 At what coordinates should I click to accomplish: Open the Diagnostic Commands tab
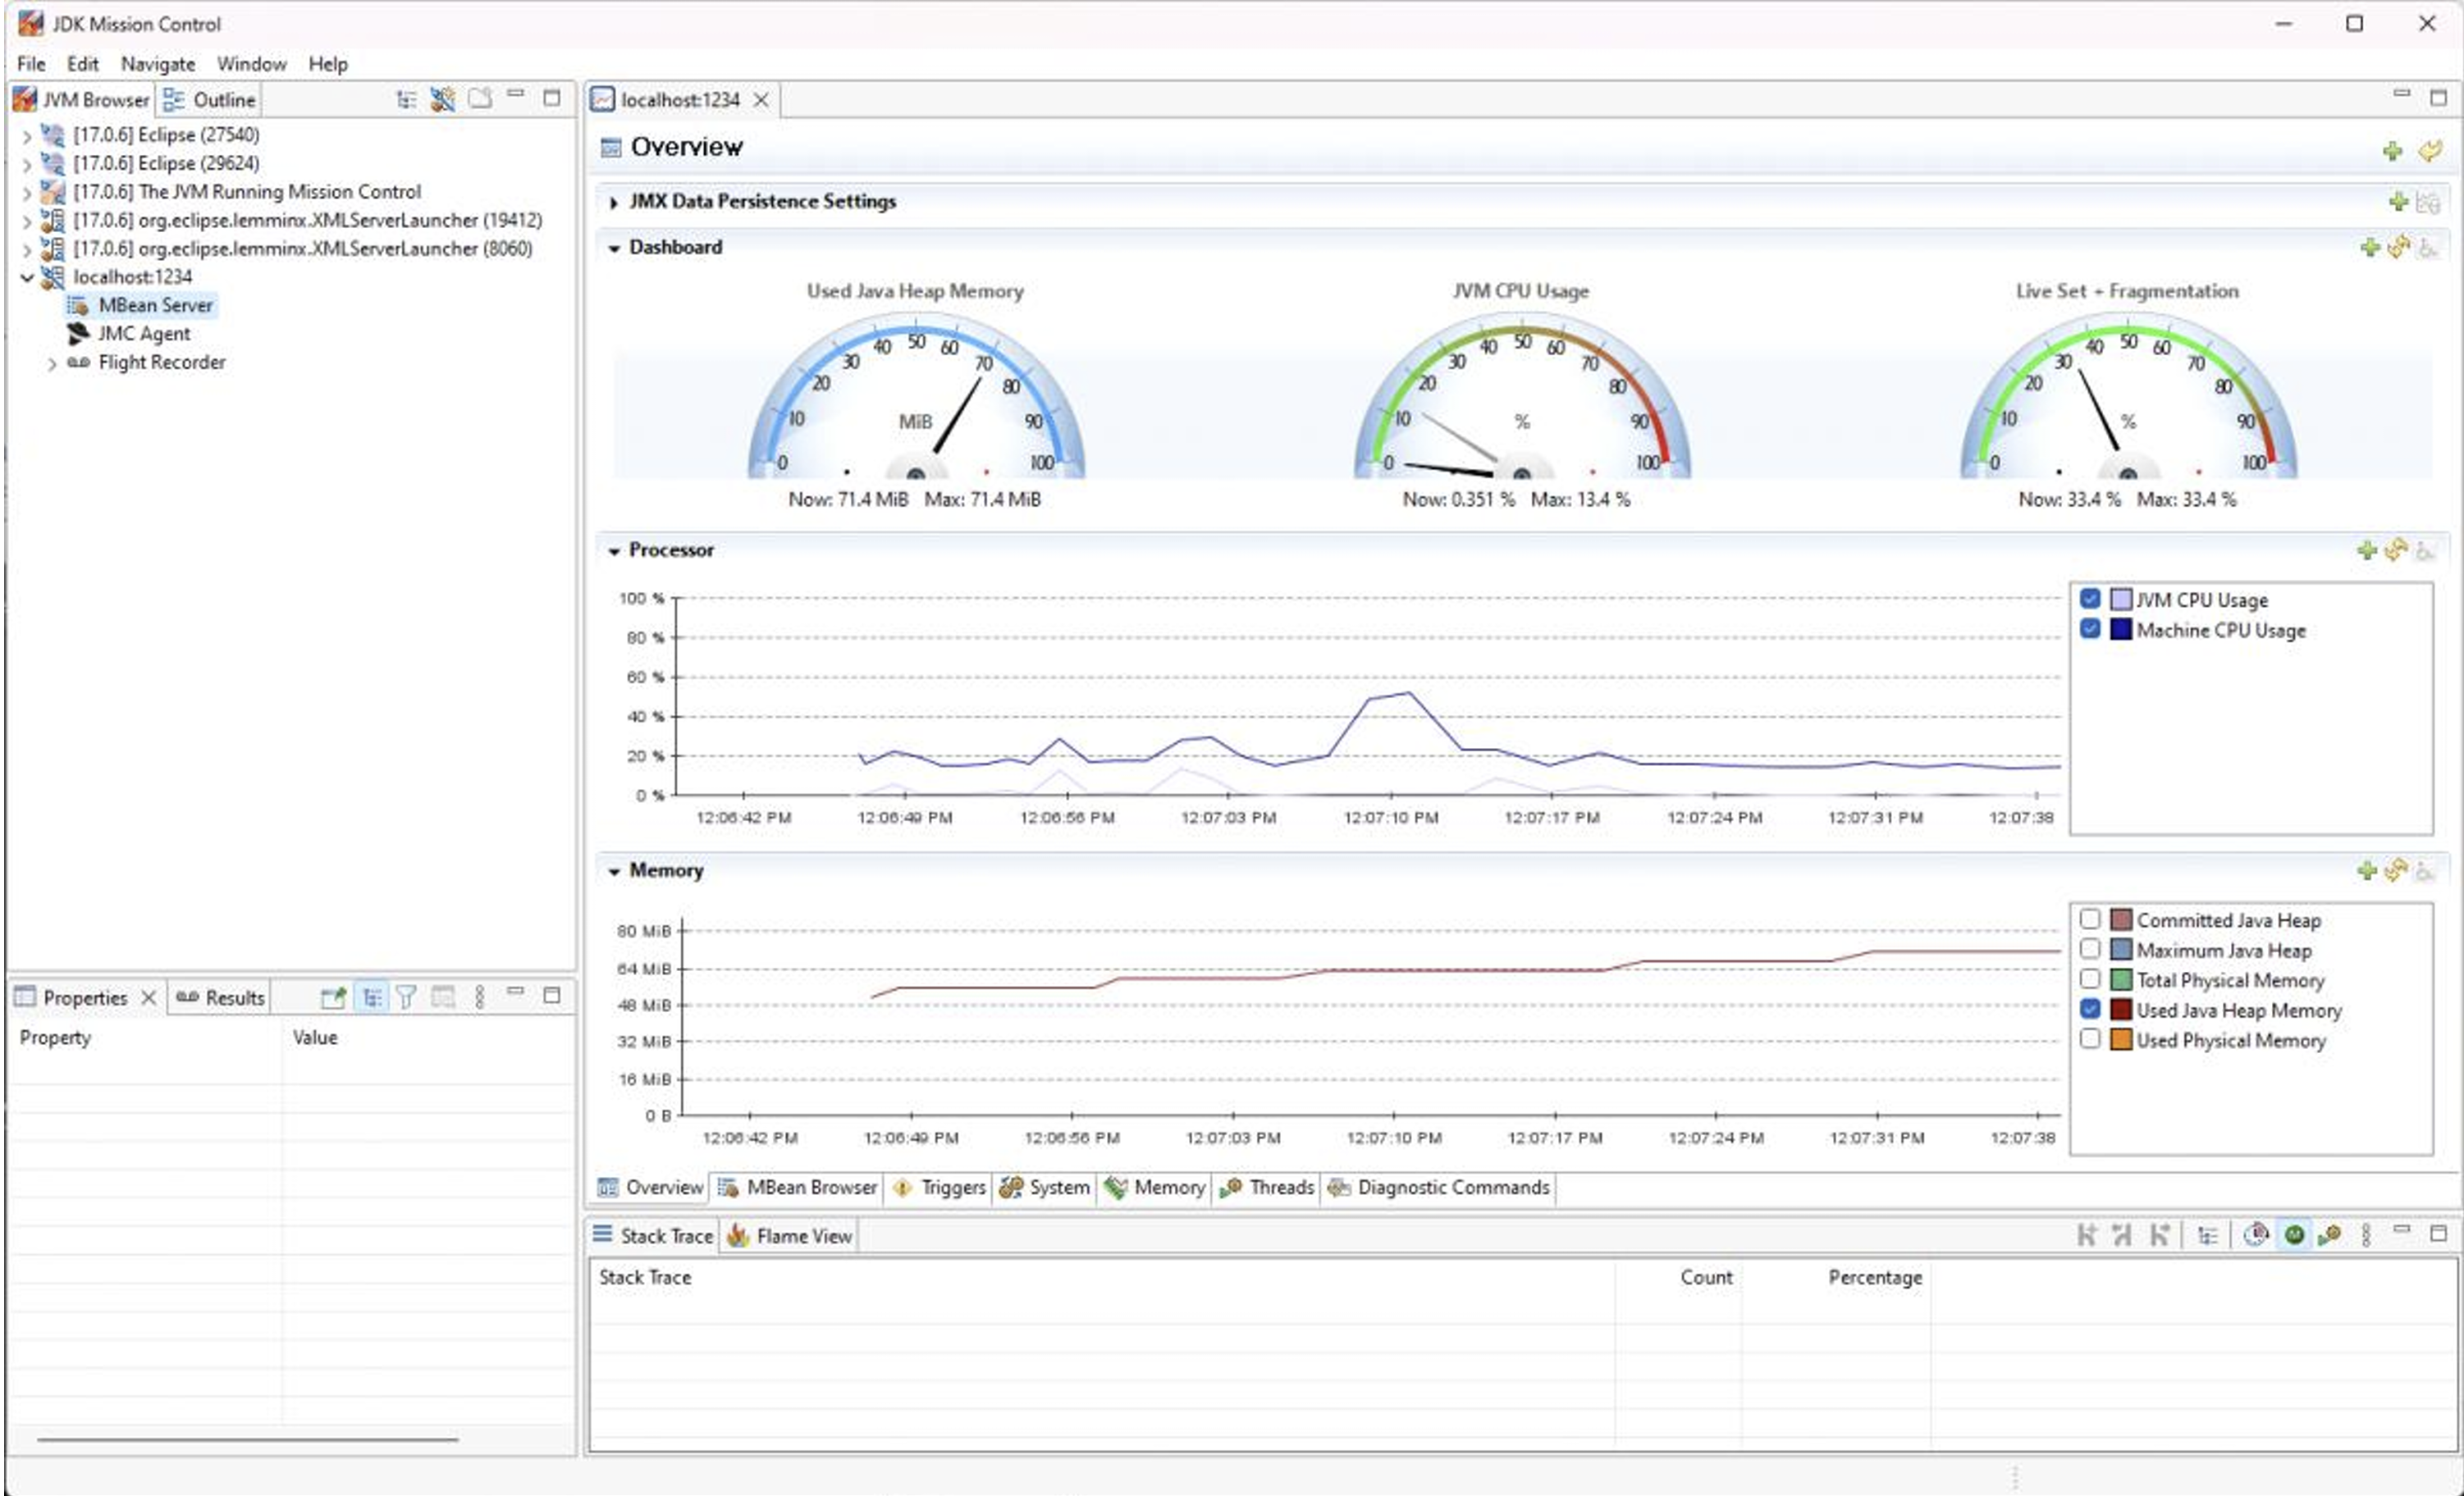(x=1438, y=1188)
